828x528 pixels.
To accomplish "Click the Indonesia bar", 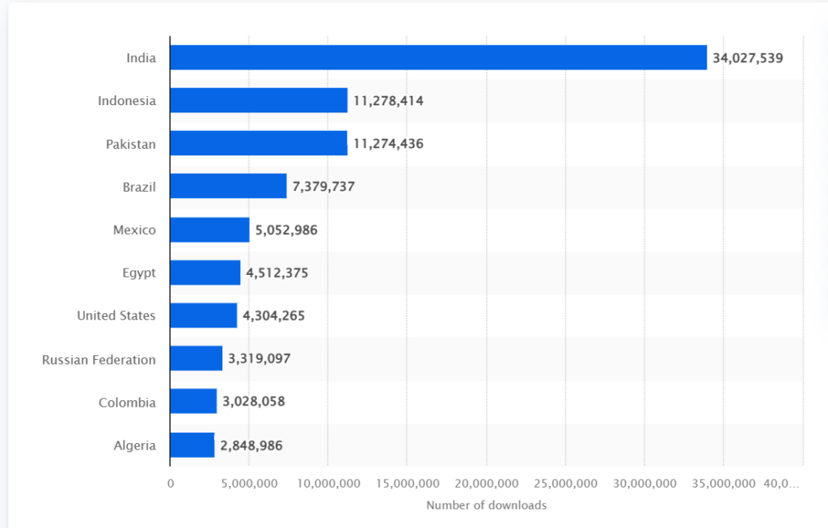I will coord(259,100).
